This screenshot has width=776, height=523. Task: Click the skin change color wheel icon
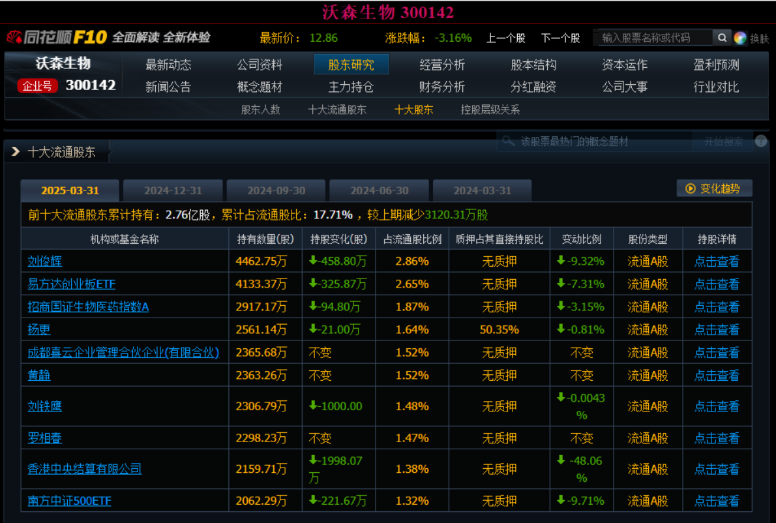pyautogui.click(x=740, y=38)
